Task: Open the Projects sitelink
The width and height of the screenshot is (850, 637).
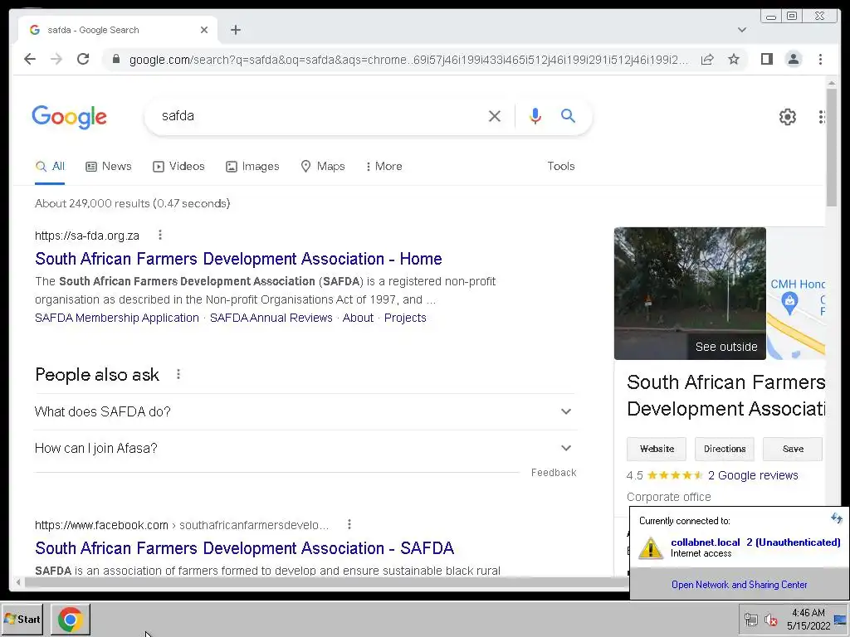Action: pos(405,318)
